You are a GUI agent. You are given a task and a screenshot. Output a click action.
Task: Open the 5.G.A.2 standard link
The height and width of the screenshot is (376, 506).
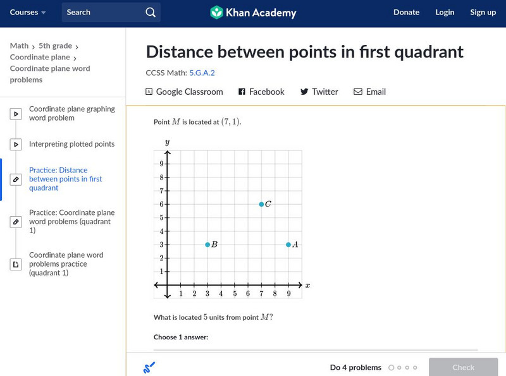tap(202, 73)
